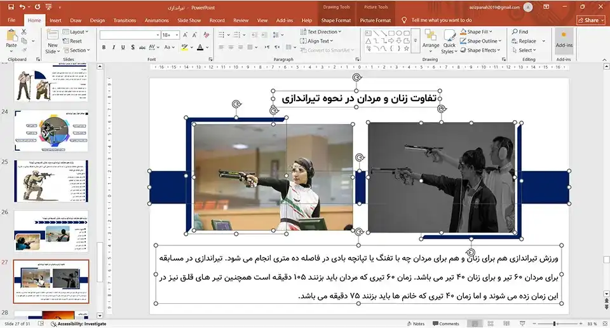Fit slide to current window

(x=604, y=324)
